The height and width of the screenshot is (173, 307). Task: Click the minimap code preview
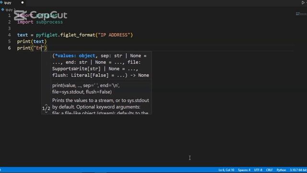pos(301,14)
